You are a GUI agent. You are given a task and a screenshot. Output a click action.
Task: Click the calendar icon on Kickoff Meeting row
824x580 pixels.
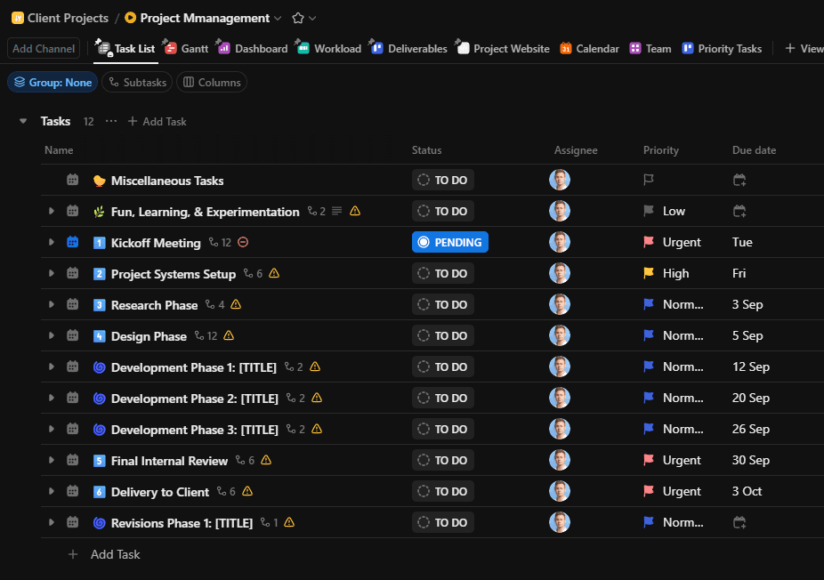[72, 242]
